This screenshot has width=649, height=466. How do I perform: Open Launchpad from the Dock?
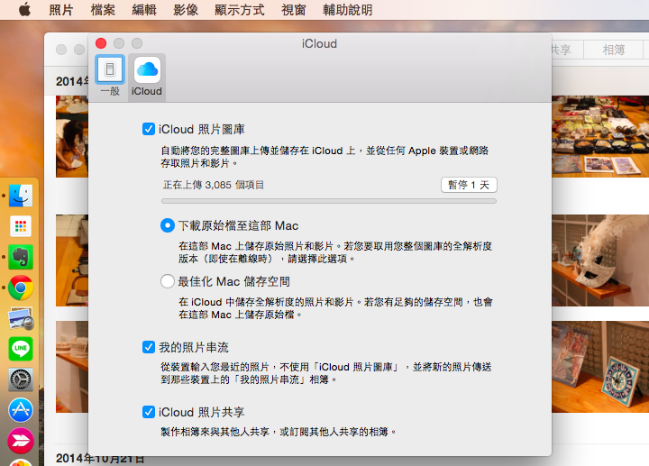(x=20, y=226)
